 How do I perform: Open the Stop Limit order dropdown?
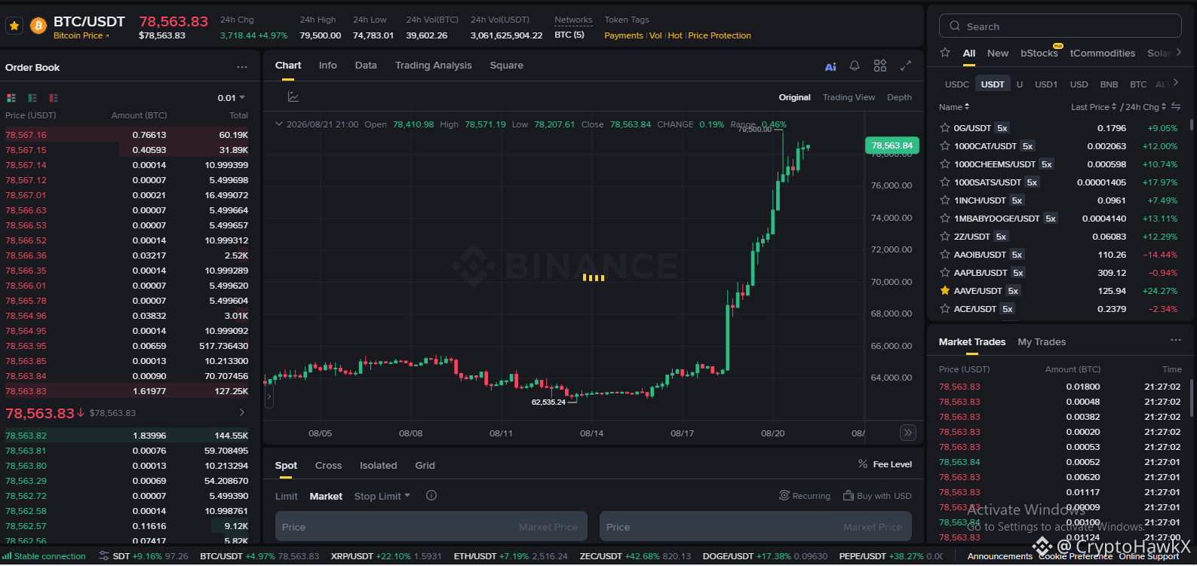click(382, 497)
